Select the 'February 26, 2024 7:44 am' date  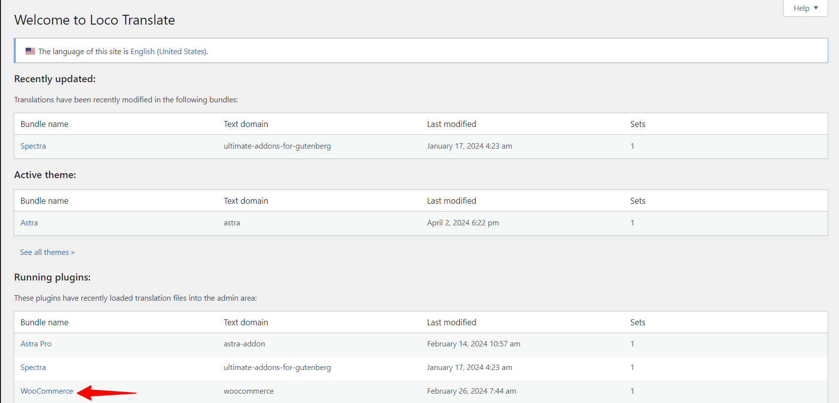(471, 391)
